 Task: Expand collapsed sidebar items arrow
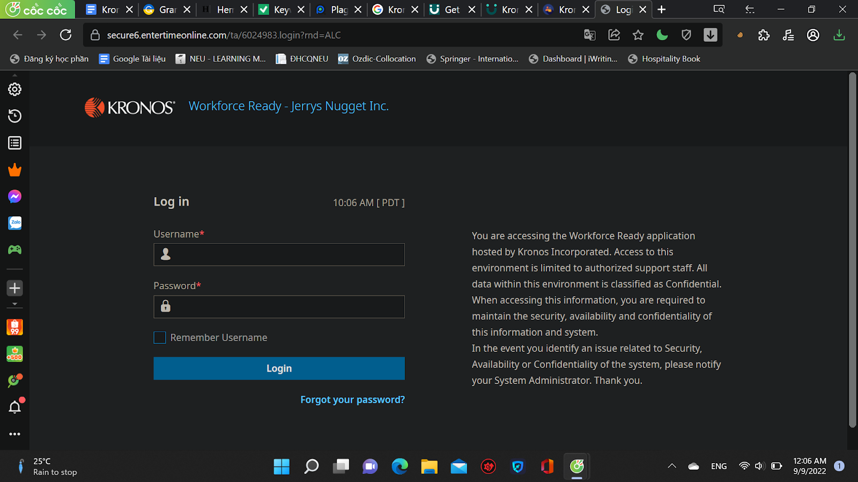click(15, 304)
